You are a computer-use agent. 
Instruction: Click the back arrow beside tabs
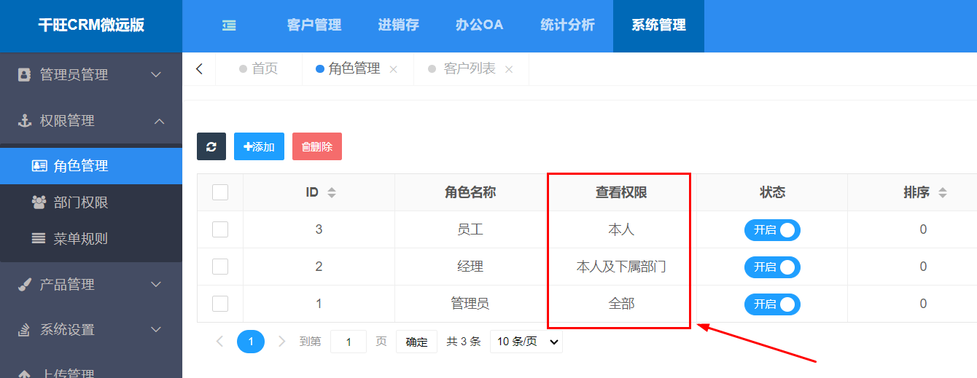point(199,69)
